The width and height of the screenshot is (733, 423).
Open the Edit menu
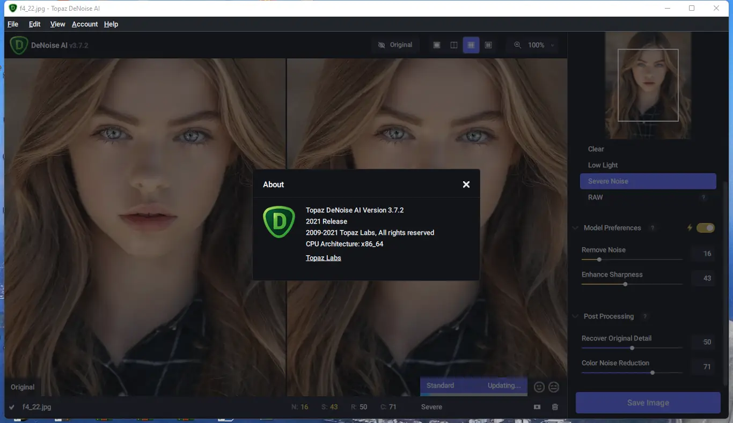point(35,24)
